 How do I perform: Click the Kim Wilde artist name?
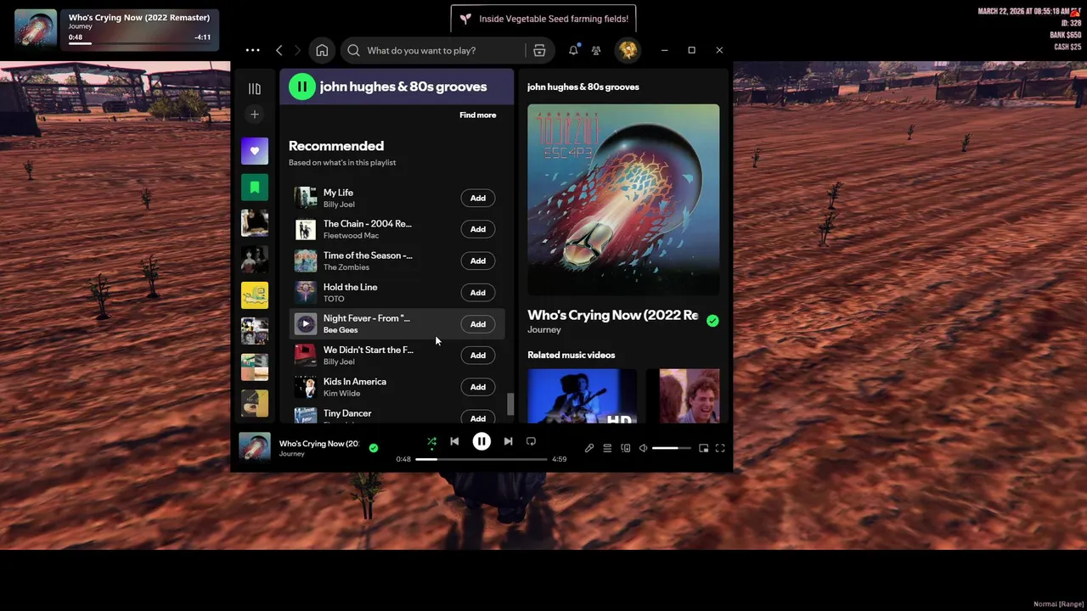[341, 393]
